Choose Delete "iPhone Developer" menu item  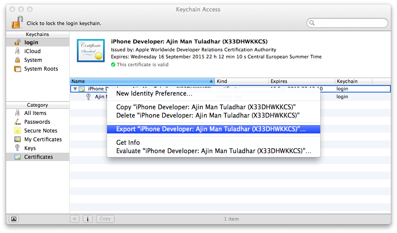pos(214,115)
